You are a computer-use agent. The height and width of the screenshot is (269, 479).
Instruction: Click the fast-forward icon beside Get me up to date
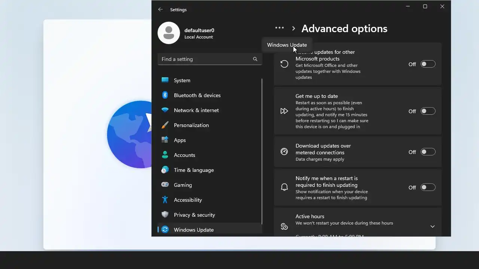(284, 111)
